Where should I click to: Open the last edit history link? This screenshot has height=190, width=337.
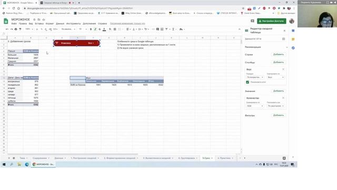(127, 23)
